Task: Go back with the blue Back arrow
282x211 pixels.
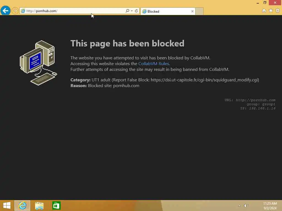Action: click(6, 11)
